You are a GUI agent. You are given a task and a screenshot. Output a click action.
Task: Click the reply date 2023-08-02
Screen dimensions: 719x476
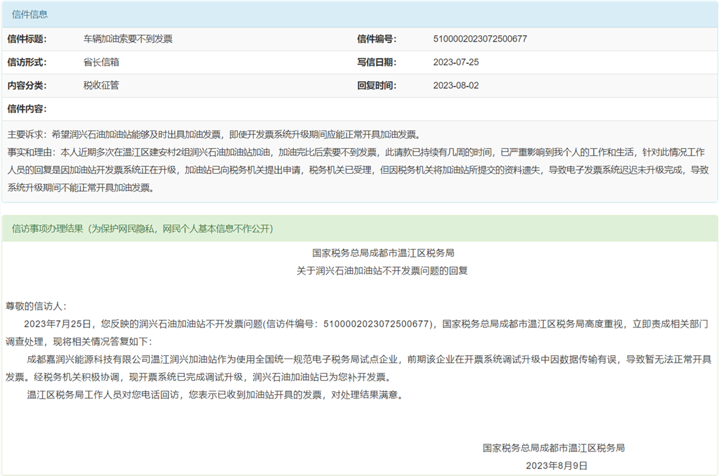pos(456,86)
